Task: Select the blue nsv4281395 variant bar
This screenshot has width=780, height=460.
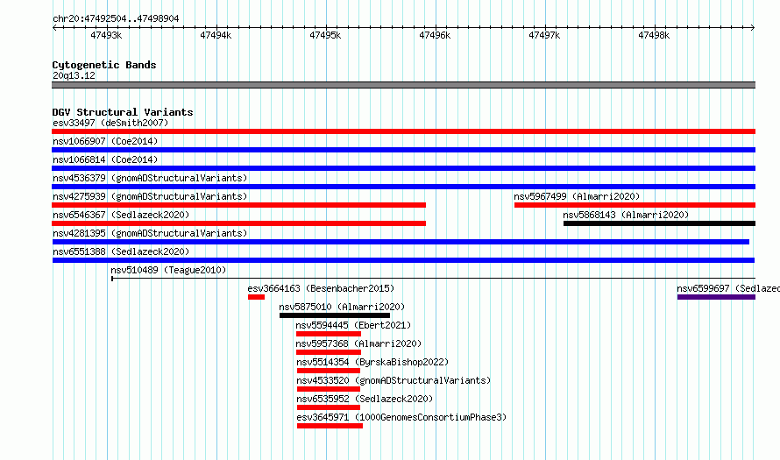Action: (x=401, y=242)
